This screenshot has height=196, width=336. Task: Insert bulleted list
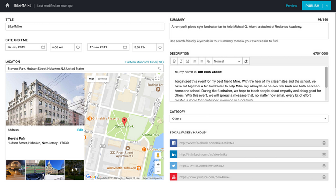tap(201, 61)
